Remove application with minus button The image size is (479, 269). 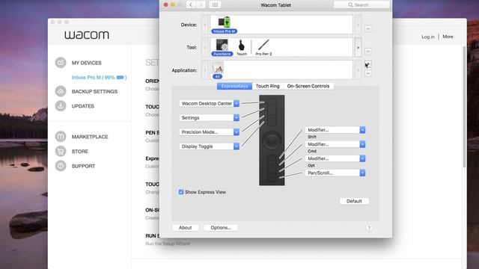(x=367, y=73)
